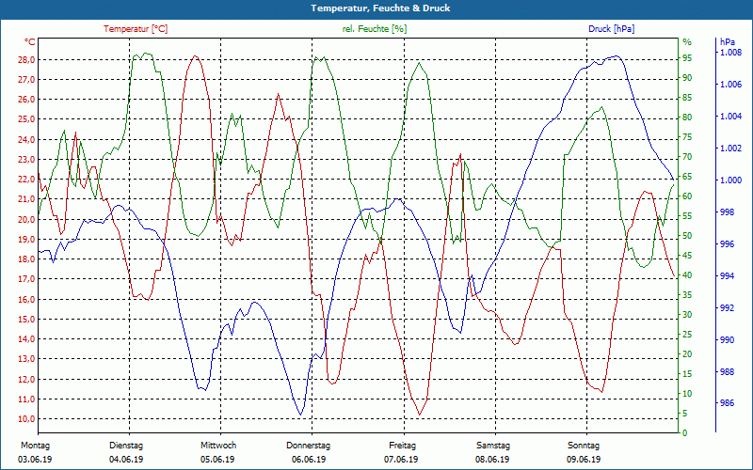
Task: Select the blue "Druck [hPa]" legend label
Action: tap(611, 29)
